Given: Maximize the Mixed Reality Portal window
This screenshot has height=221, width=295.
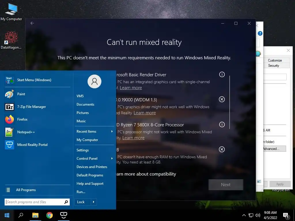Looking at the screenshot, I should click(x=236, y=23).
